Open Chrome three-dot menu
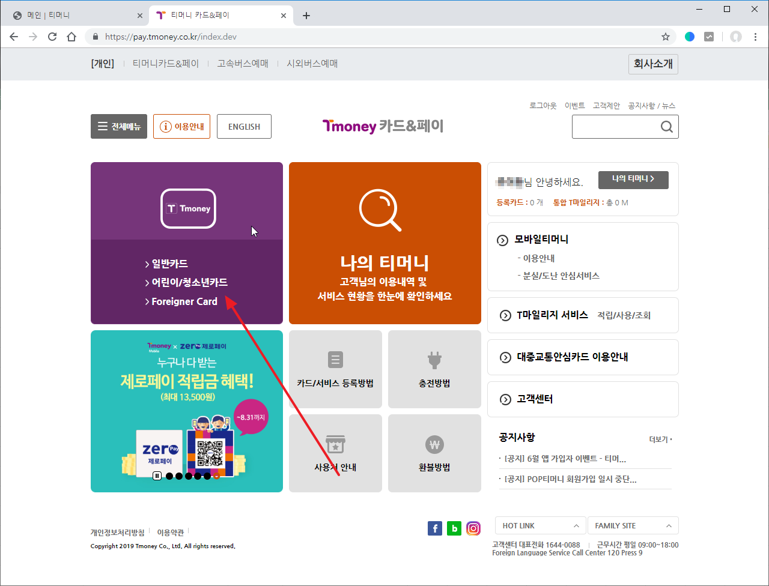The width and height of the screenshot is (769, 586). coord(756,37)
